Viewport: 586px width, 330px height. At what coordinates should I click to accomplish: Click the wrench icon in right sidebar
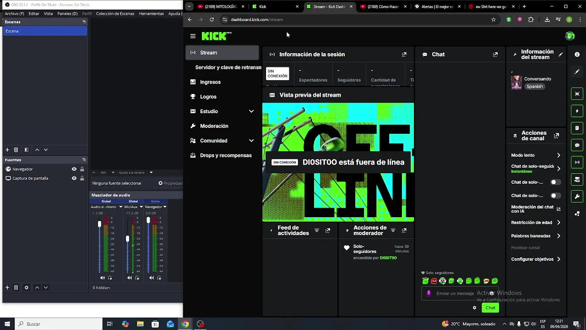point(577,197)
